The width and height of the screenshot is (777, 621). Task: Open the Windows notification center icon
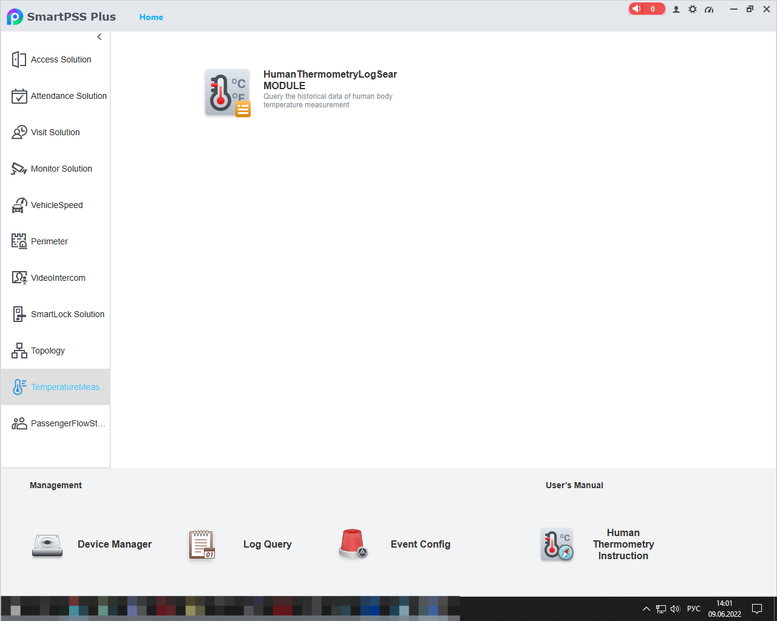(757, 609)
